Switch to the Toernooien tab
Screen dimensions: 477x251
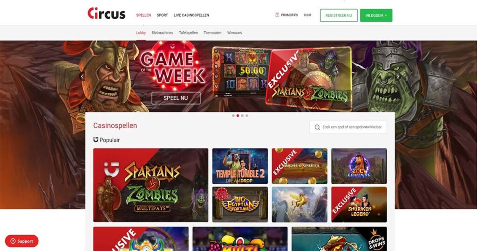(x=212, y=33)
